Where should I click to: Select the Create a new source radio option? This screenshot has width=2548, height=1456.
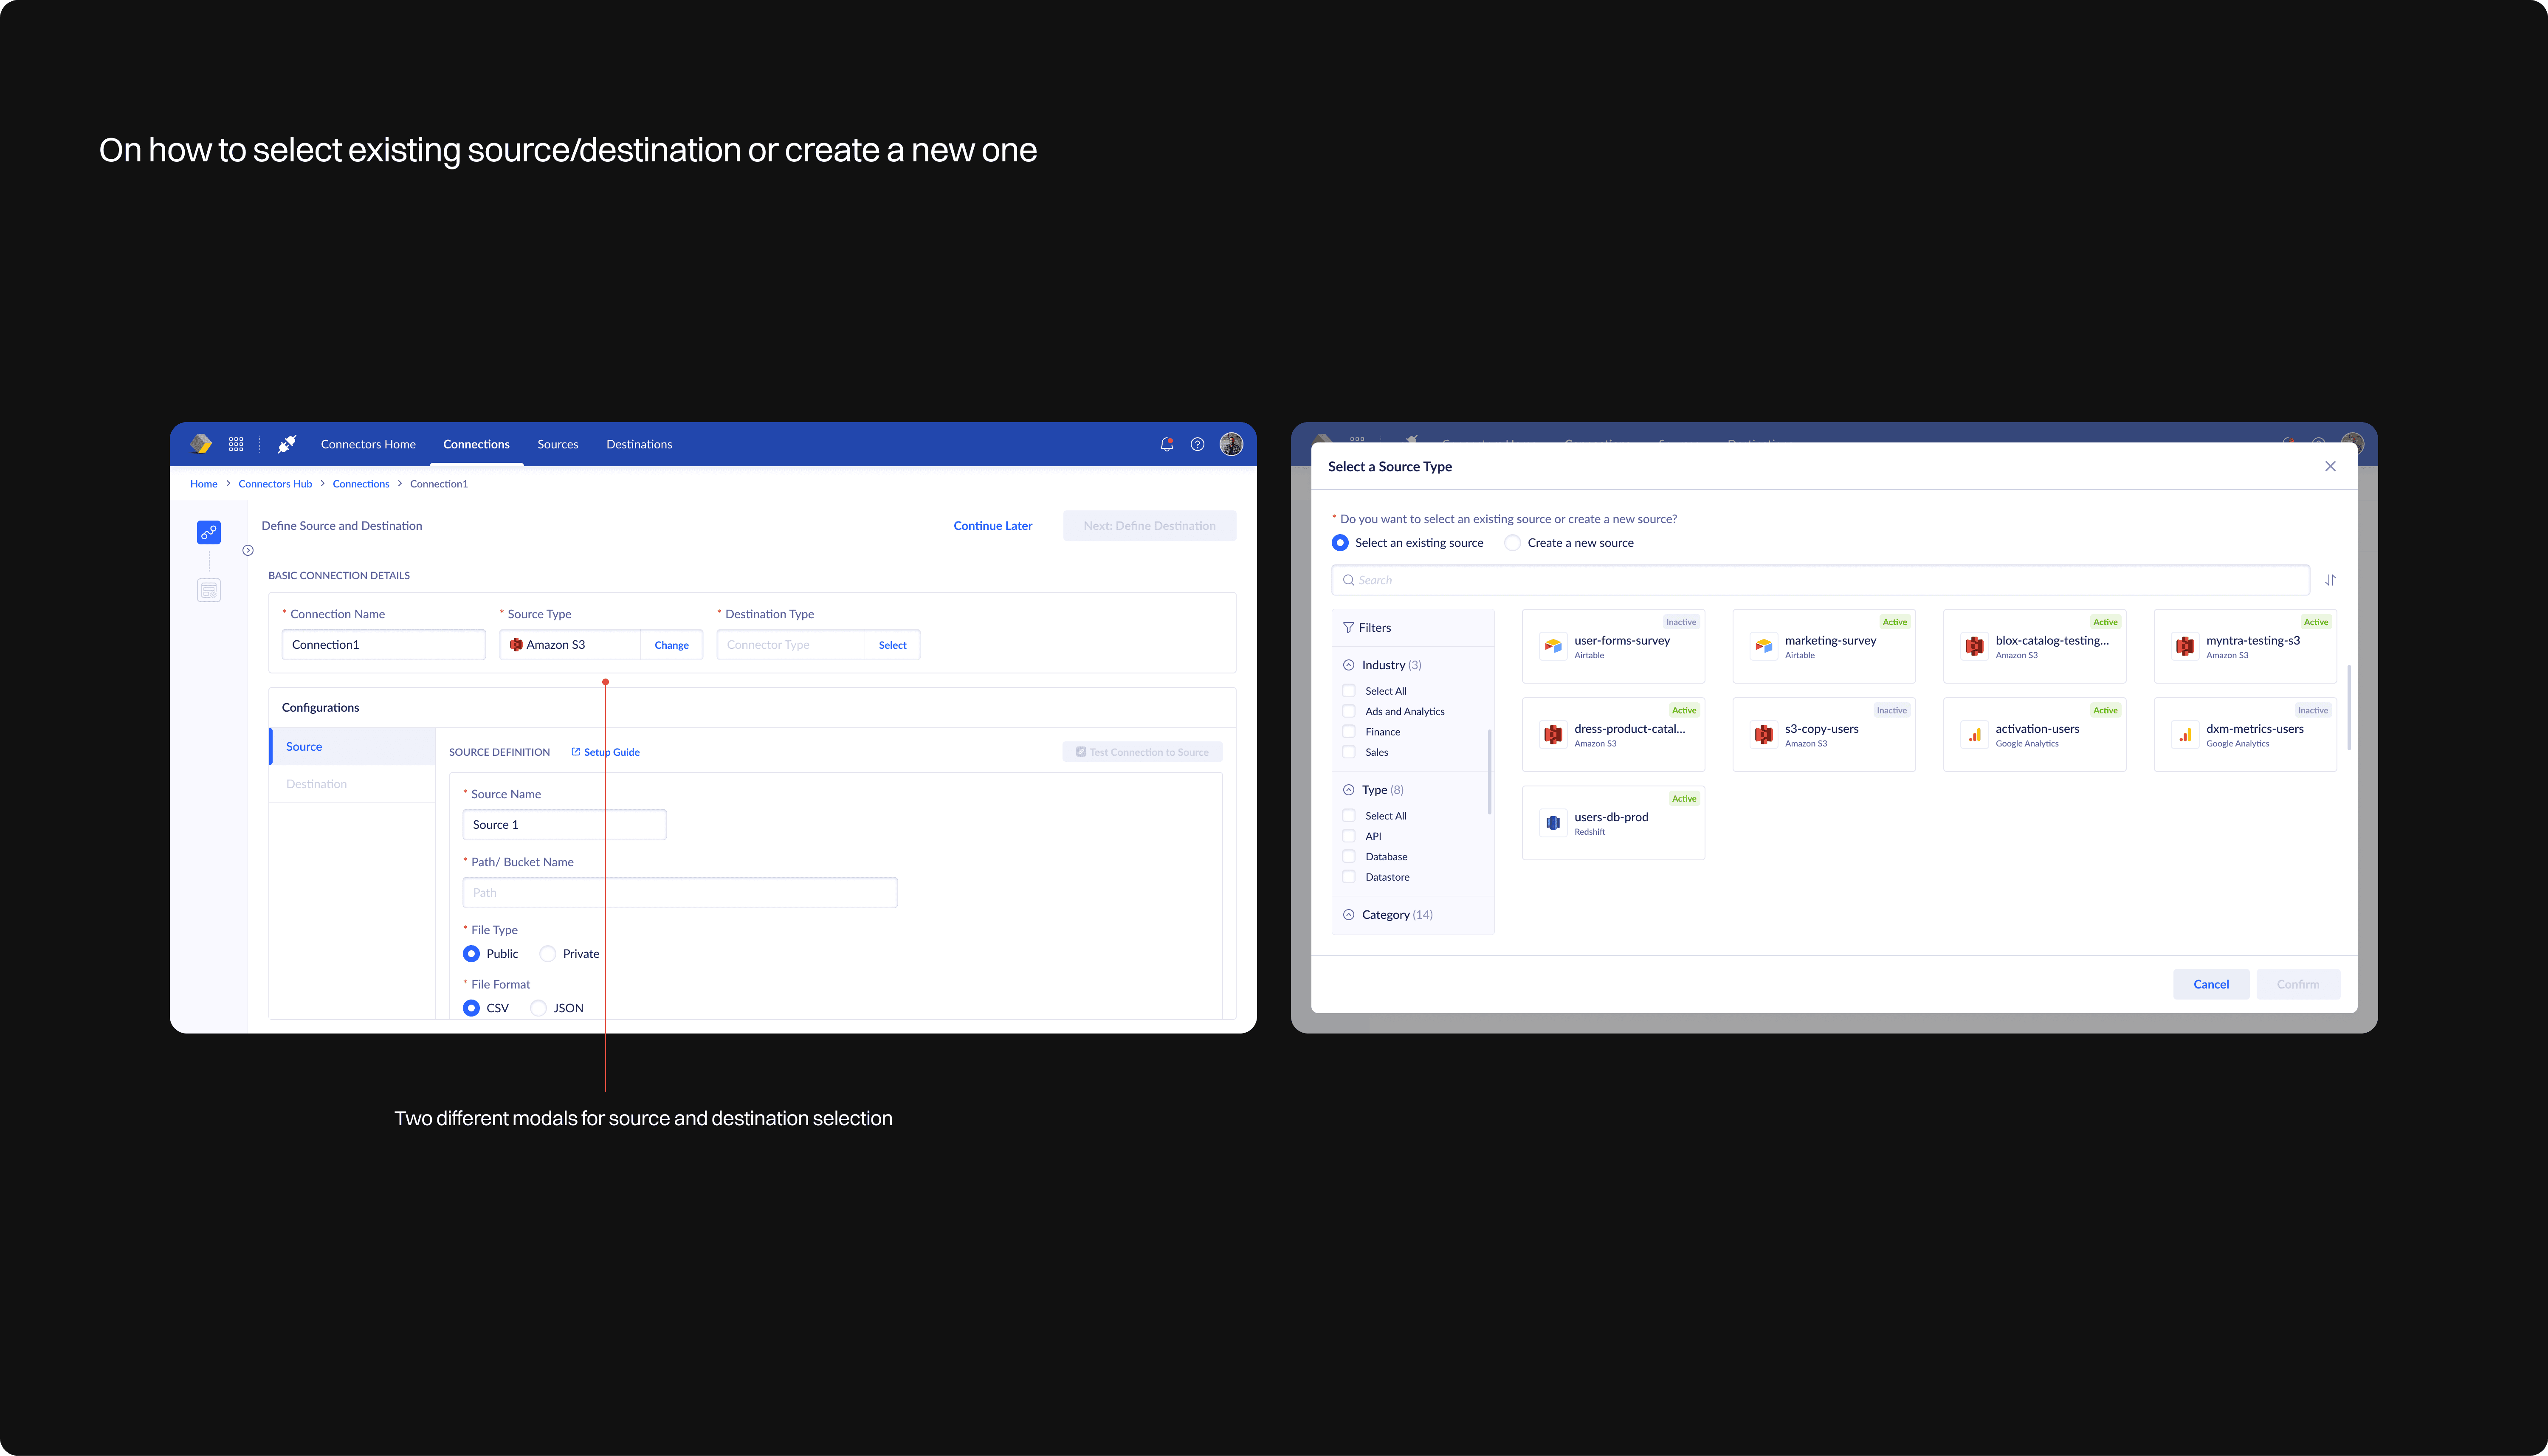[x=1513, y=543]
